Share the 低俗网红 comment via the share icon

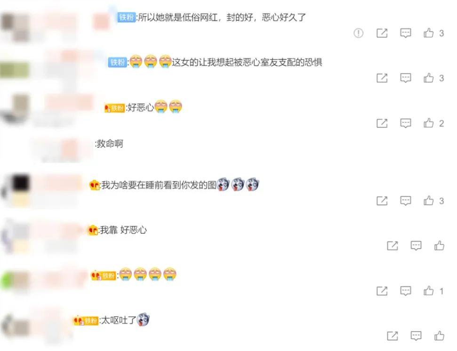pyautogui.click(x=382, y=33)
